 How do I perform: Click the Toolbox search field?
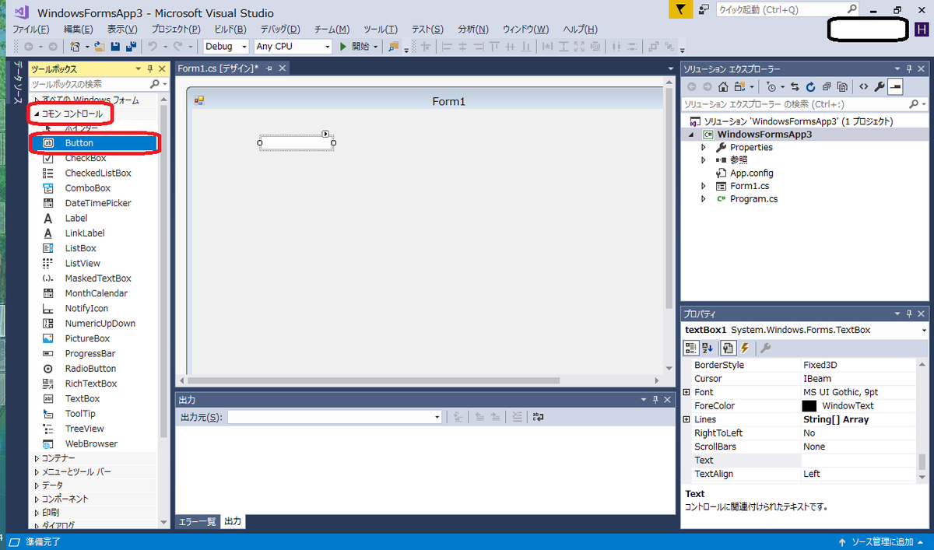(x=90, y=83)
